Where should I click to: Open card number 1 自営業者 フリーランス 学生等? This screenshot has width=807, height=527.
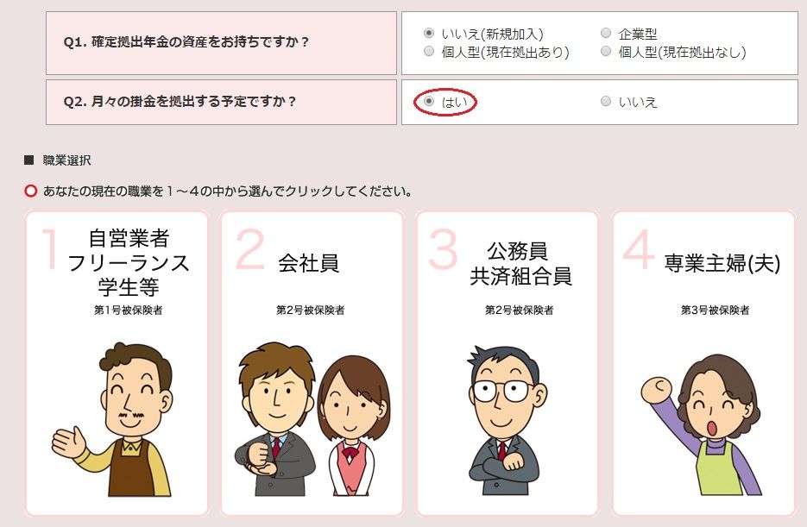click(117, 363)
